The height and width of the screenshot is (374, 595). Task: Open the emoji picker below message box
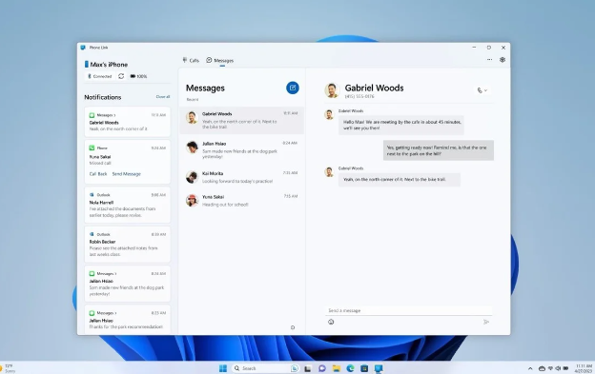coord(331,322)
